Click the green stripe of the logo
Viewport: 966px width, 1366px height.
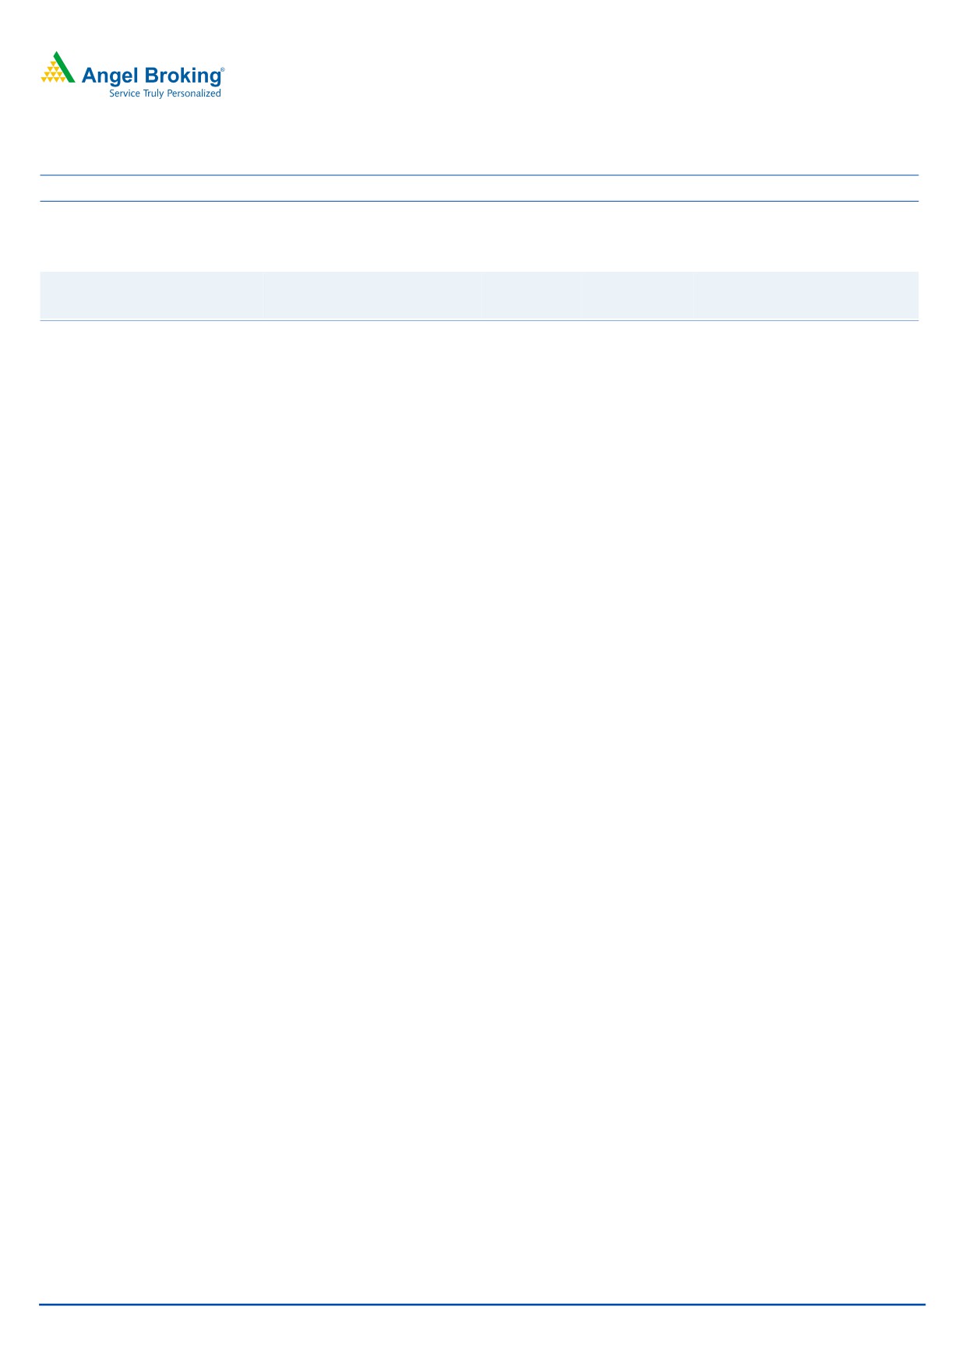click(x=65, y=67)
